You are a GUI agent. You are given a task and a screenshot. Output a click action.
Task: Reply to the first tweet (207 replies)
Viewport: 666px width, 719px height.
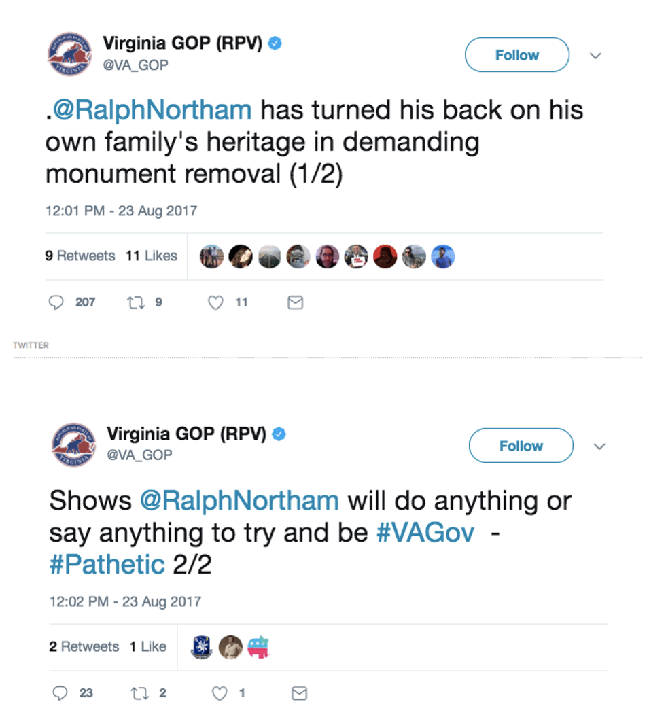point(56,302)
